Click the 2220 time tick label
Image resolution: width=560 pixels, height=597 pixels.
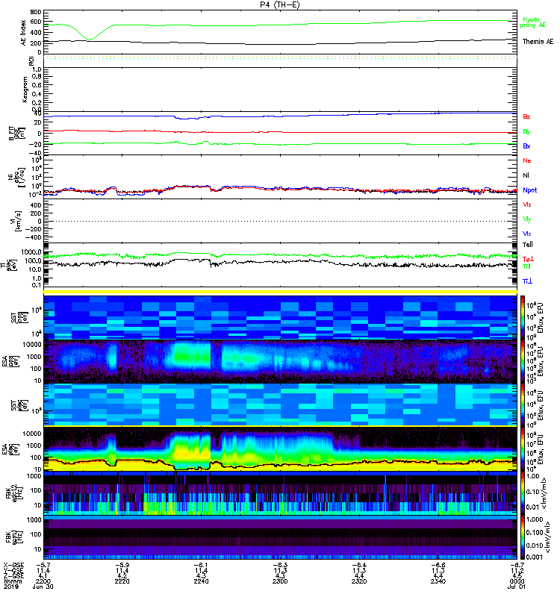[x=122, y=581]
